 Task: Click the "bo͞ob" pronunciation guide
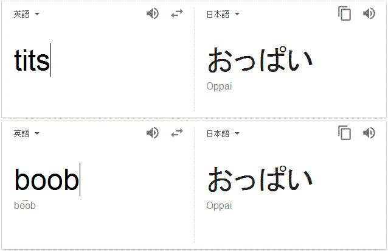pos(25,205)
